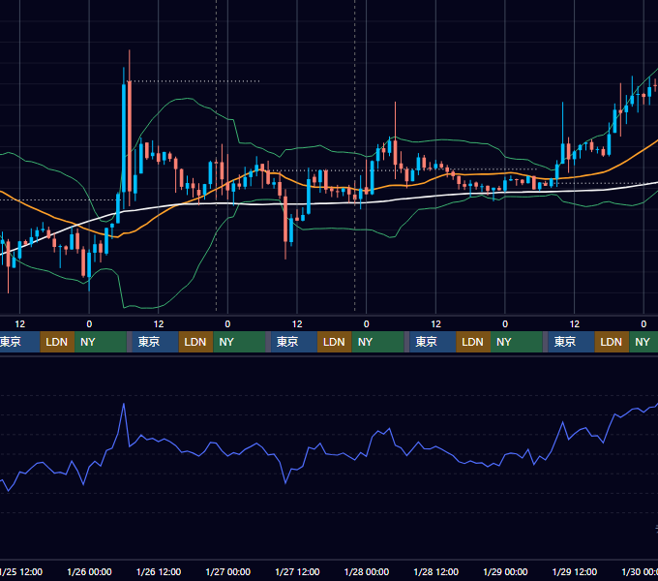Click the LDN session block on 1/27

pos(335,342)
